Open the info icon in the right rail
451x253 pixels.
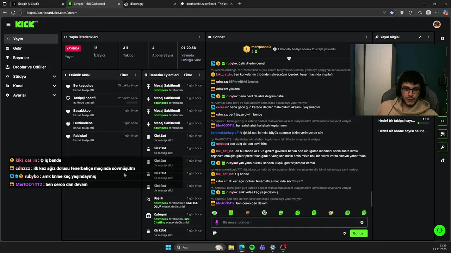pos(443,38)
